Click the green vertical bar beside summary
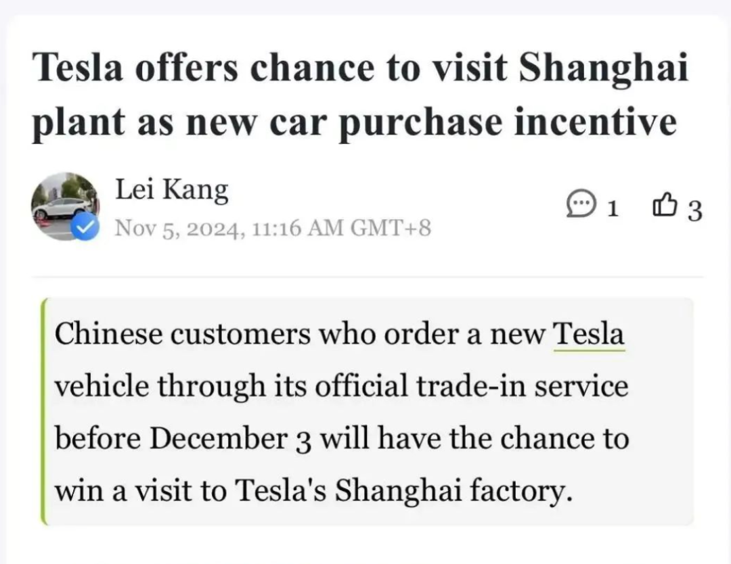Viewport: 731px width, 564px height. click(44, 412)
